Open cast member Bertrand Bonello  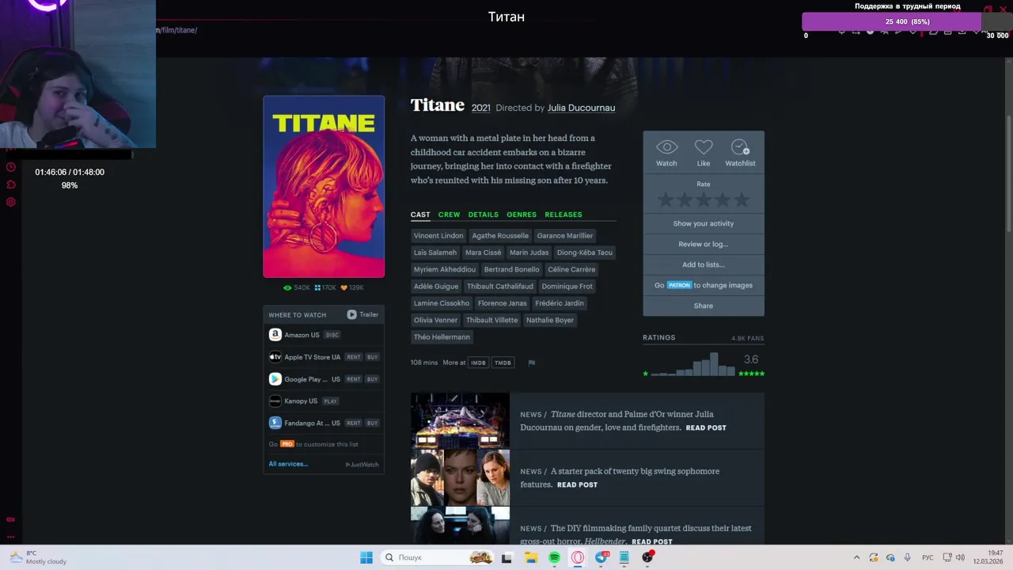[x=511, y=269]
